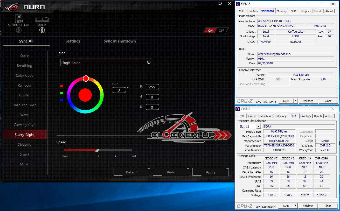Click the Speed slider handle
The width and height of the screenshot is (340, 211).
coord(98,150)
